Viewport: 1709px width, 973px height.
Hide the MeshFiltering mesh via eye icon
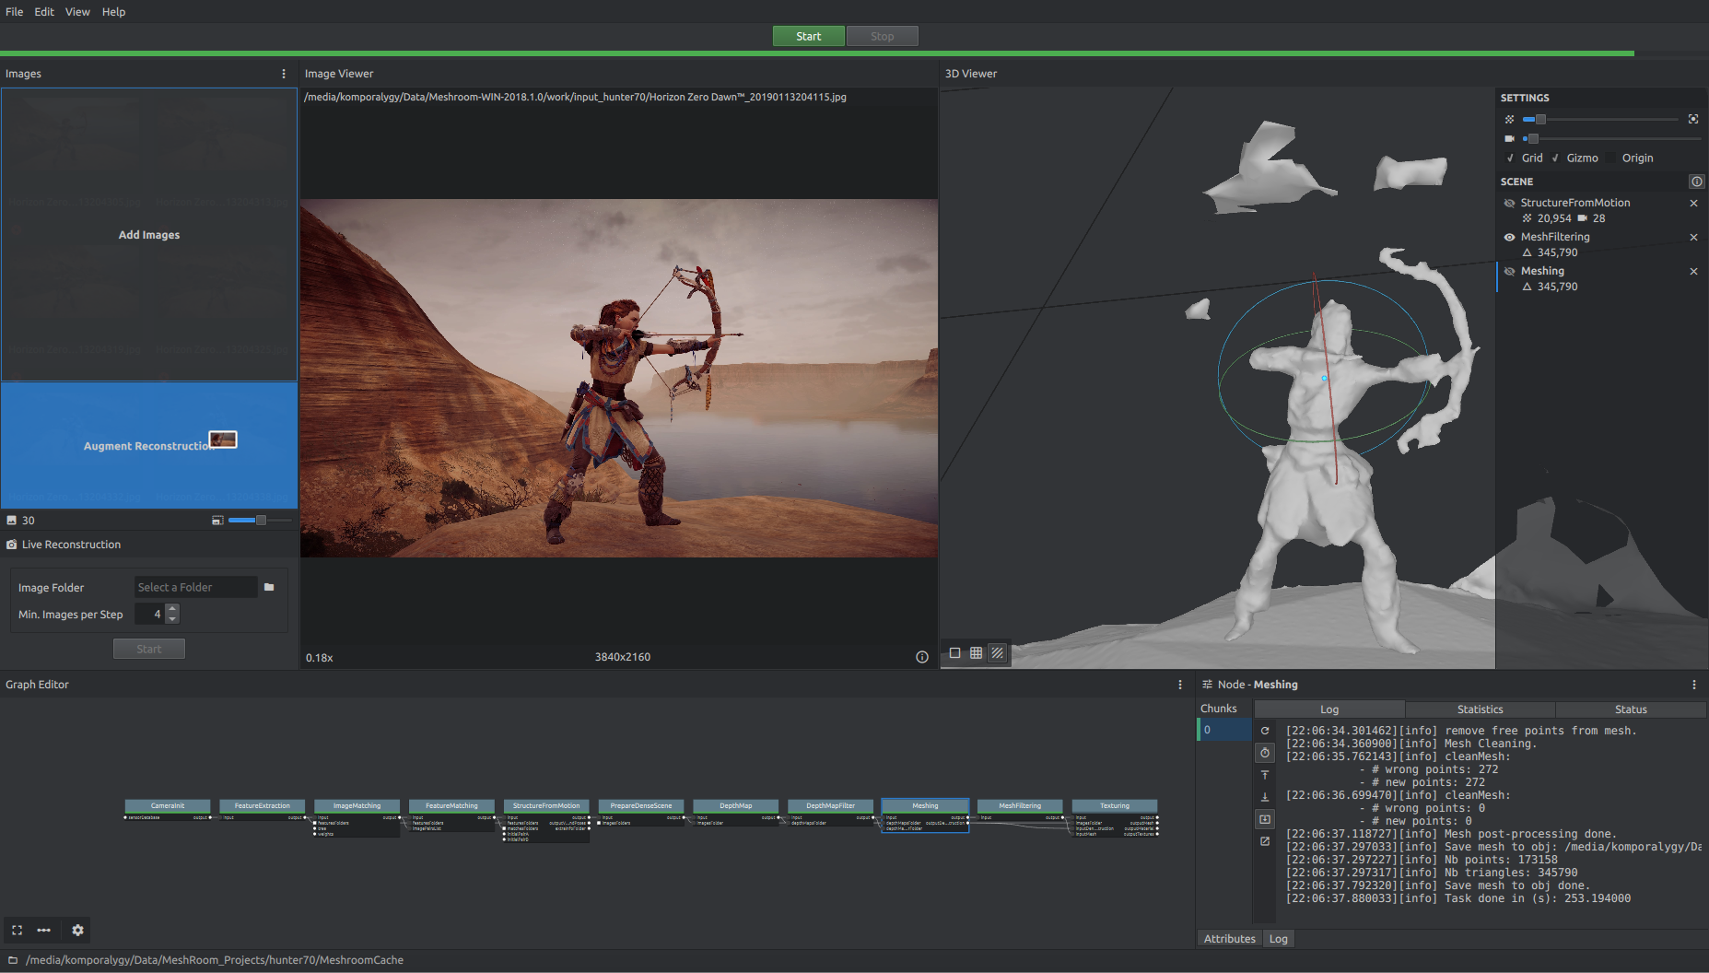(1509, 237)
